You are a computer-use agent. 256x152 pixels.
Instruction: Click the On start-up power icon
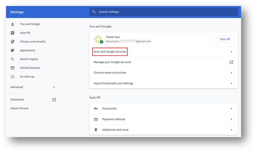pyautogui.click(x=13, y=77)
